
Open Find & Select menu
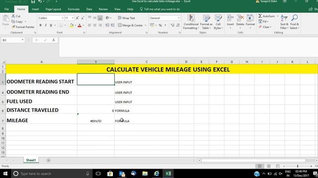295,22
